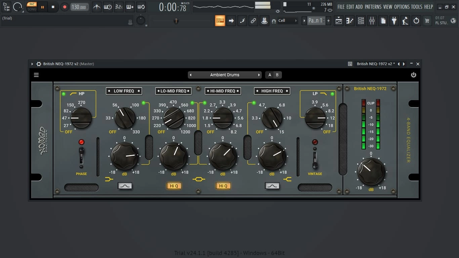Toggle the overdub mode icon
This screenshot has height=258, width=459.
point(130,7)
